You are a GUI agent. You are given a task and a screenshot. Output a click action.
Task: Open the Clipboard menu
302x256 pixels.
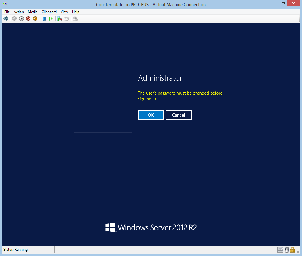point(49,12)
